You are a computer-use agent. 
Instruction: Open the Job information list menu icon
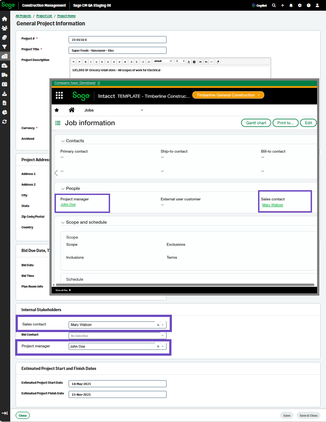tap(58, 123)
